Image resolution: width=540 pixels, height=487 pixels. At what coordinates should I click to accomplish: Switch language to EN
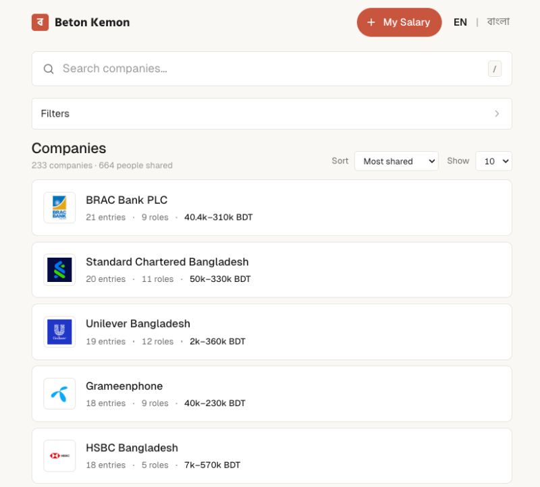click(x=460, y=22)
